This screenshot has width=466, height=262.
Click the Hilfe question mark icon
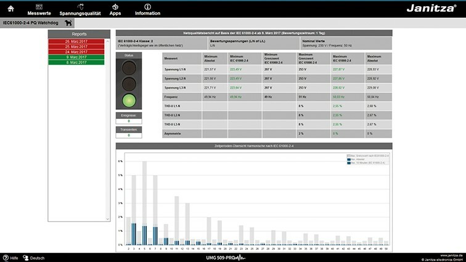point(6,257)
